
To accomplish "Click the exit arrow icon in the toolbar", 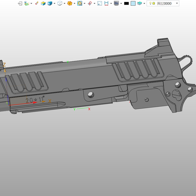I will pyautogui.click(x=20, y=3).
